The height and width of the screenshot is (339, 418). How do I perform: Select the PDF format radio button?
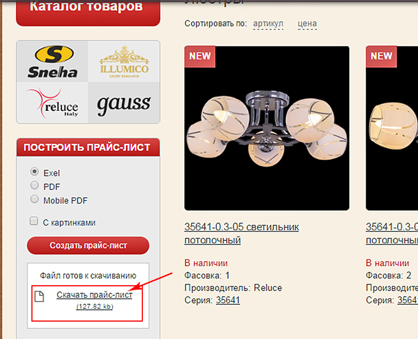tap(34, 185)
